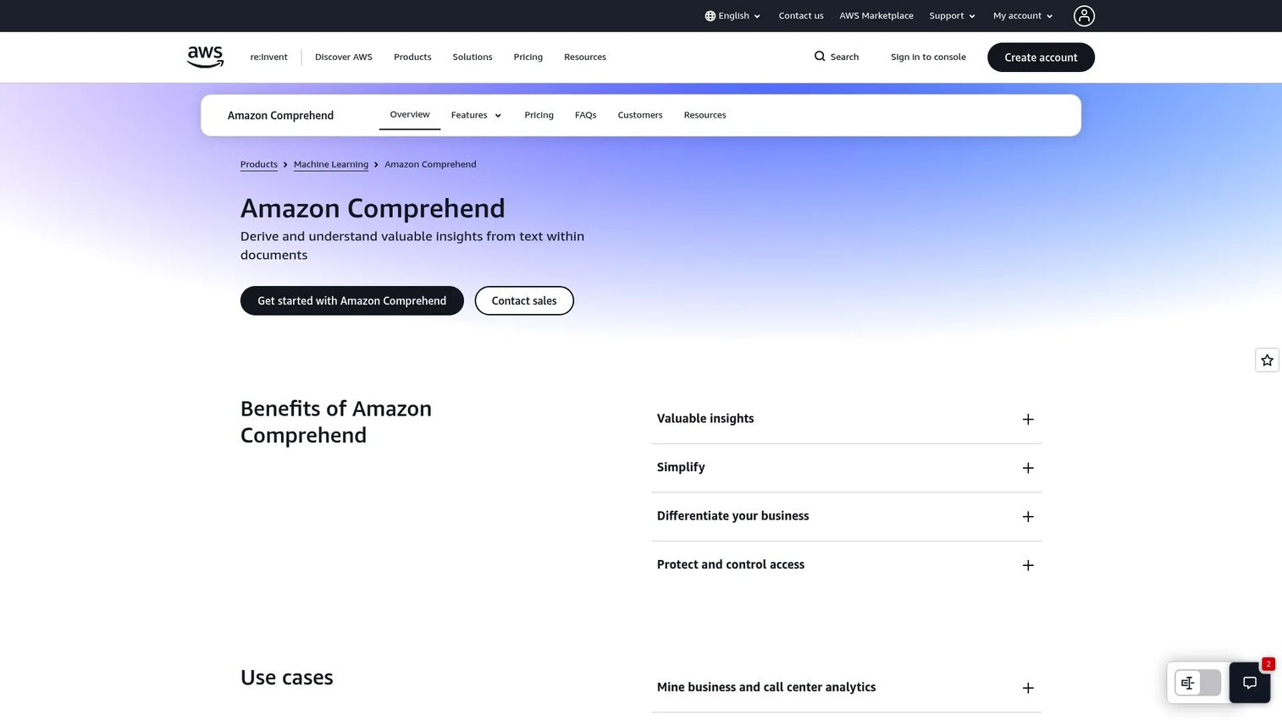Expand Differentiate your business section
The width and height of the screenshot is (1282, 720).
click(x=846, y=516)
